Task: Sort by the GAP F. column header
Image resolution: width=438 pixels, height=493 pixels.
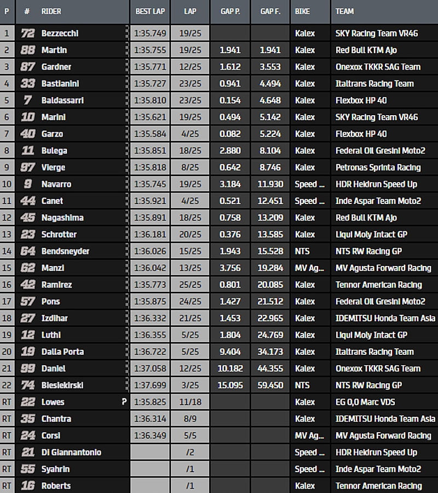Action: coord(270,11)
